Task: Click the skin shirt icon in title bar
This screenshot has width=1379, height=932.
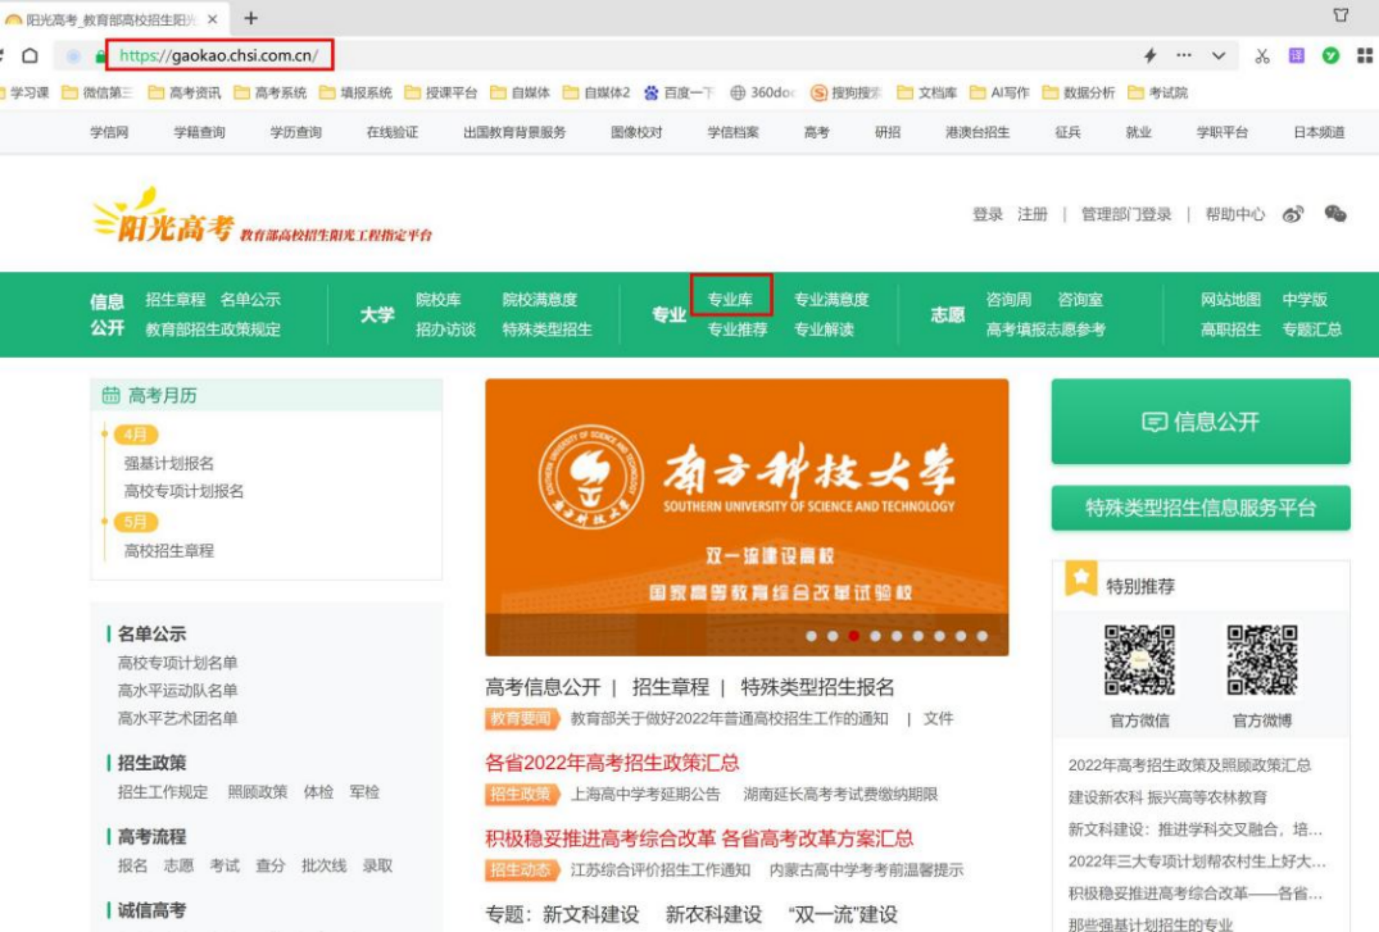Action: tap(1341, 15)
